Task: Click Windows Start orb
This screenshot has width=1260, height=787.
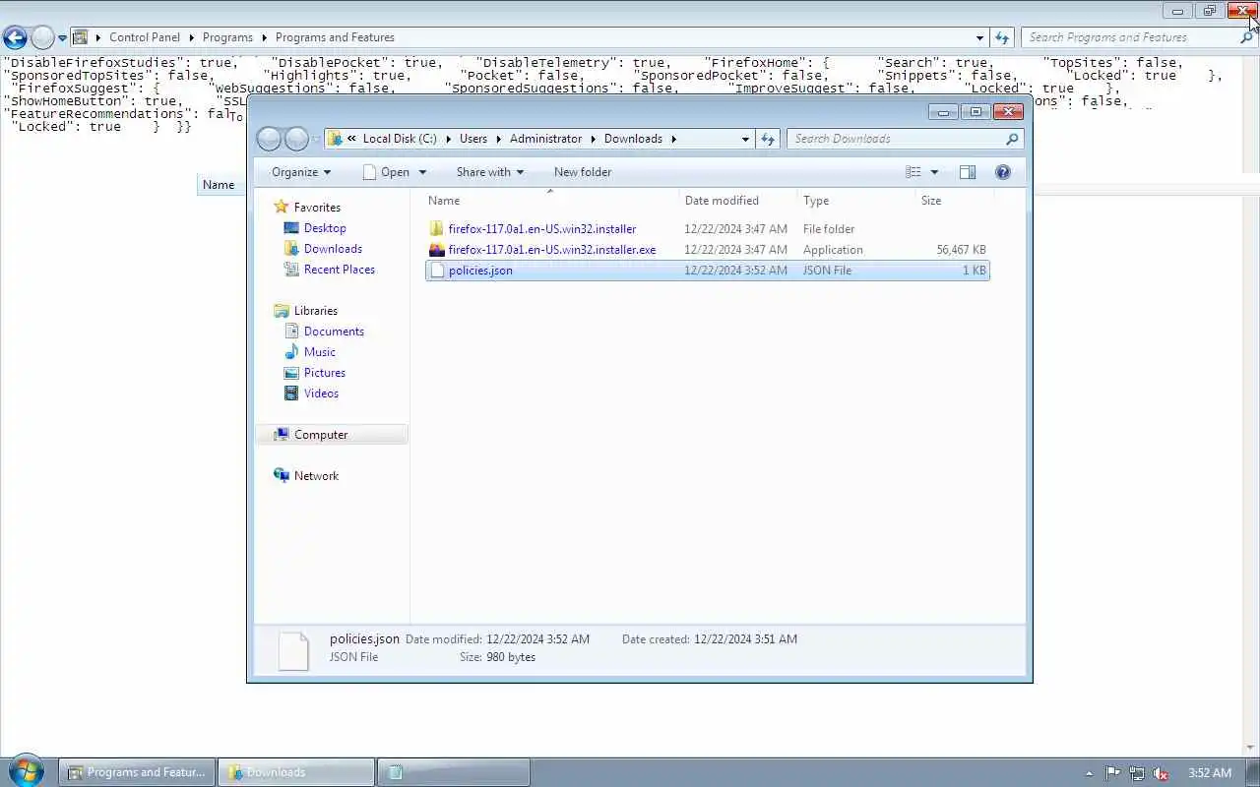Action: click(26, 770)
